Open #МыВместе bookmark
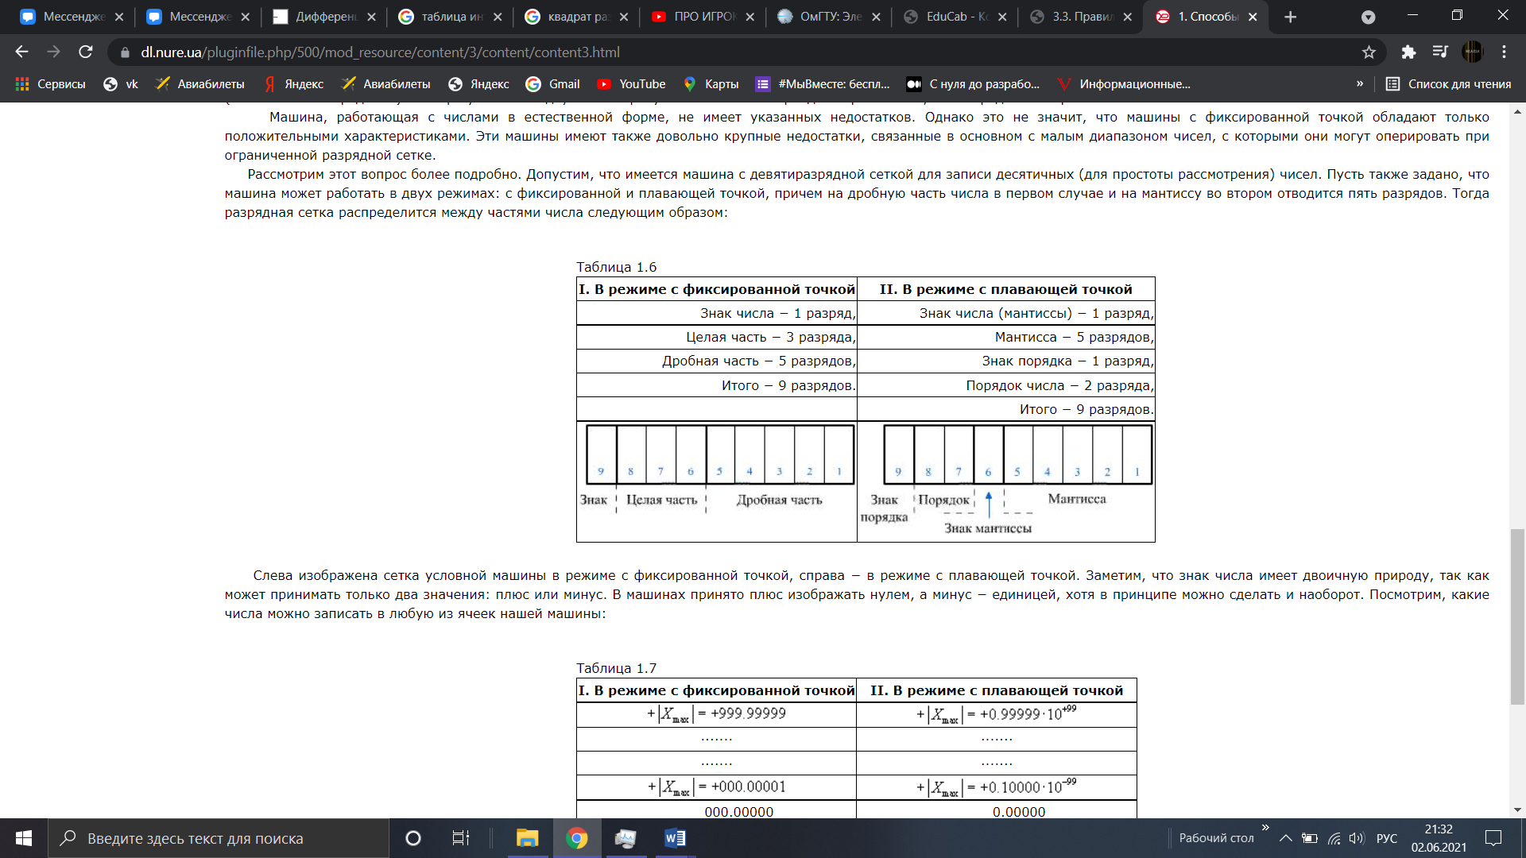The height and width of the screenshot is (858, 1526). point(823,84)
